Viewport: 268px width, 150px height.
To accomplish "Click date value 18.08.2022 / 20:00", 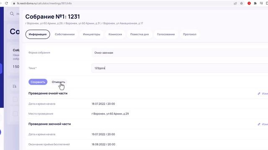I will click(x=103, y=145).
